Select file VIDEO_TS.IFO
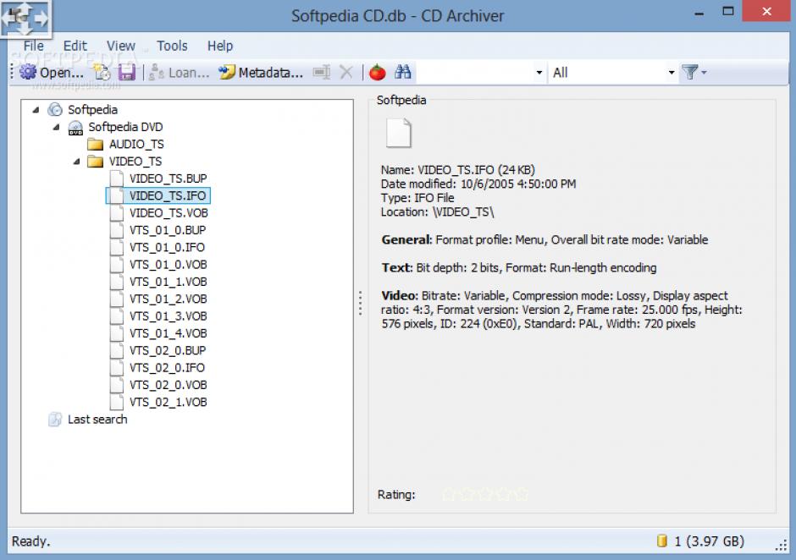The width and height of the screenshot is (796, 560). click(168, 195)
